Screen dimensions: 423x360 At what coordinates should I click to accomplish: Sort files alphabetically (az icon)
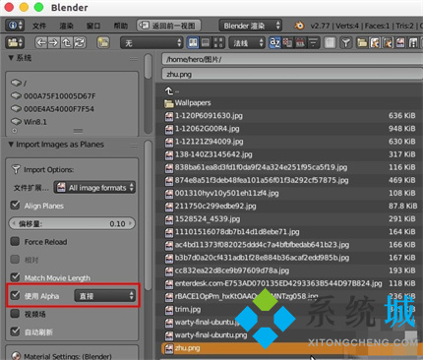click(x=274, y=42)
